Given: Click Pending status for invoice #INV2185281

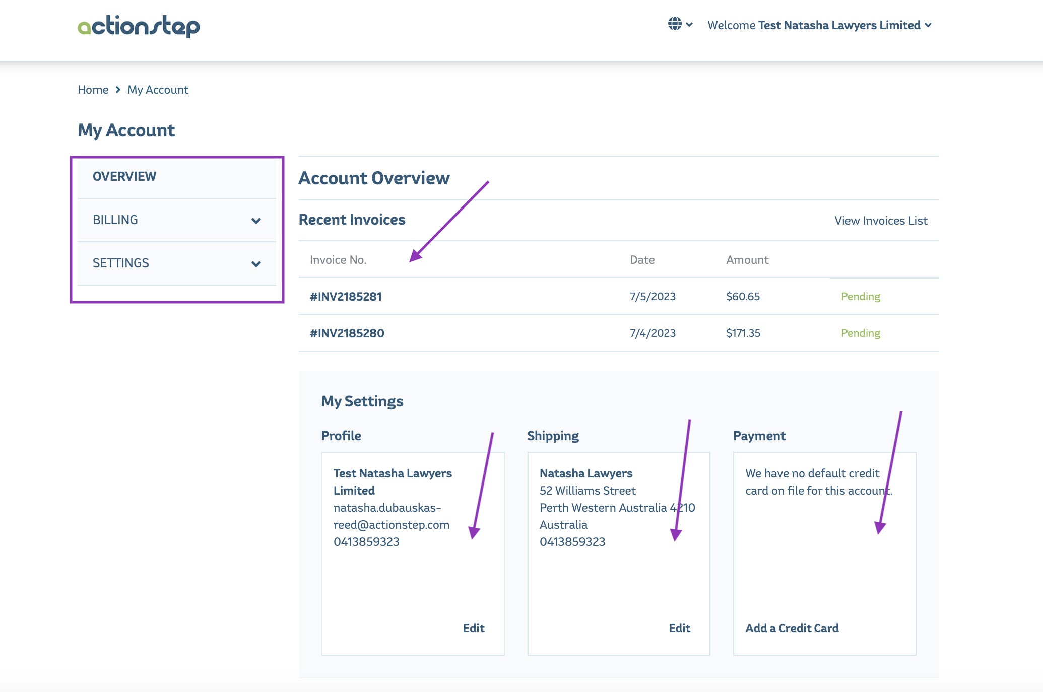Looking at the screenshot, I should point(860,297).
